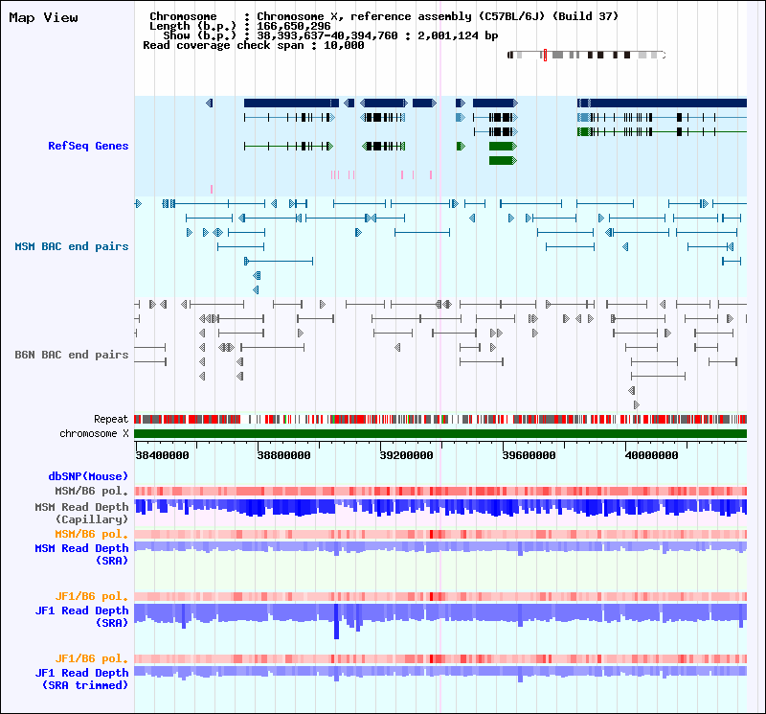Click the red marker on the chromosome ideogram
Viewport: 766px width, 714px height.
click(x=545, y=55)
